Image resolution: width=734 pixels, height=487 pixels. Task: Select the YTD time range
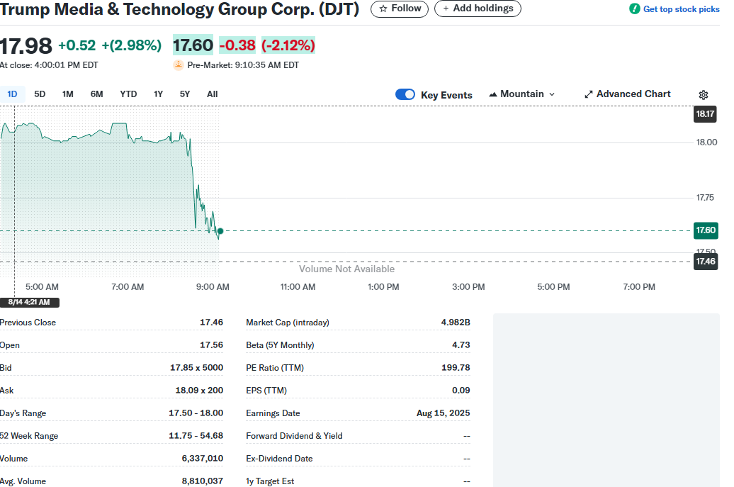[128, 94]
